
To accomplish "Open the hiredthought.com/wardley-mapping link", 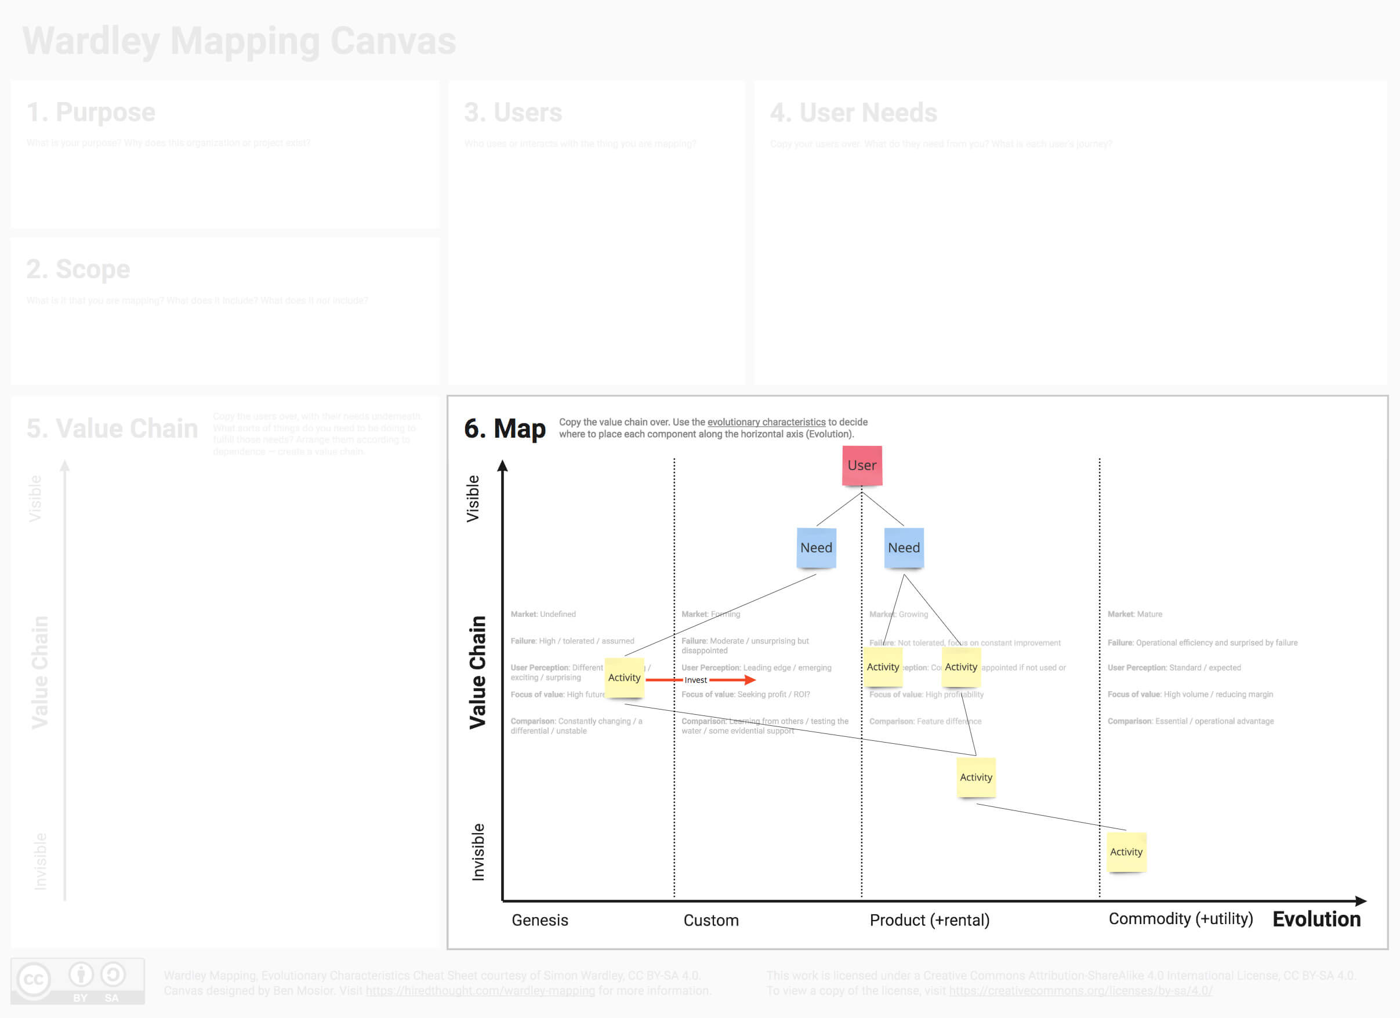I will pos(480,990).
